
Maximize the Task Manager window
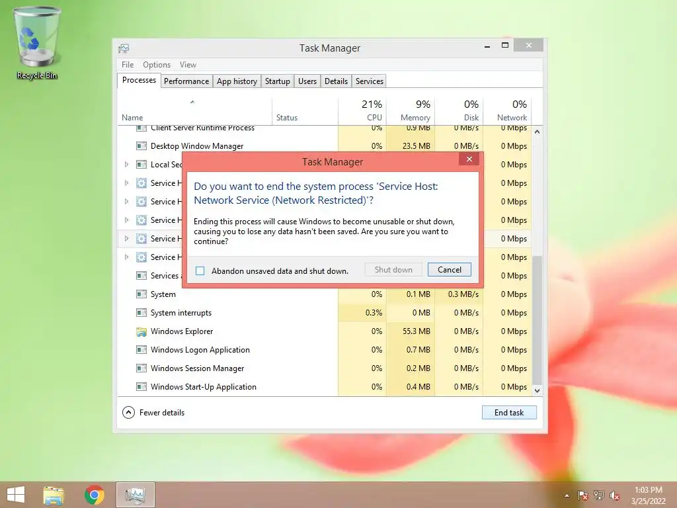coord(504,45)
